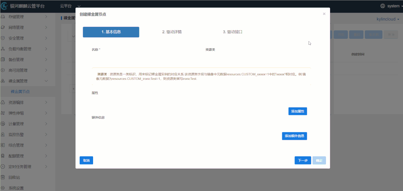Click the load balancing management icon
This screenshot has width=403, height=191.
click(x=3, y=49)
